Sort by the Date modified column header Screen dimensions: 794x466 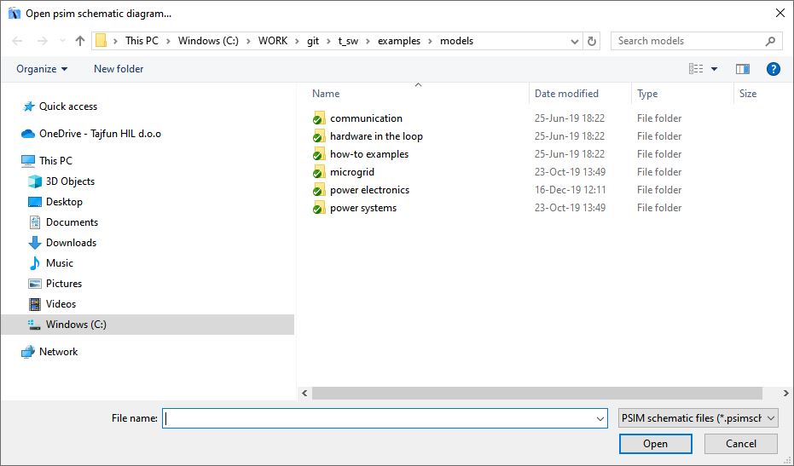pyautogui.click(x=566, y=94)
